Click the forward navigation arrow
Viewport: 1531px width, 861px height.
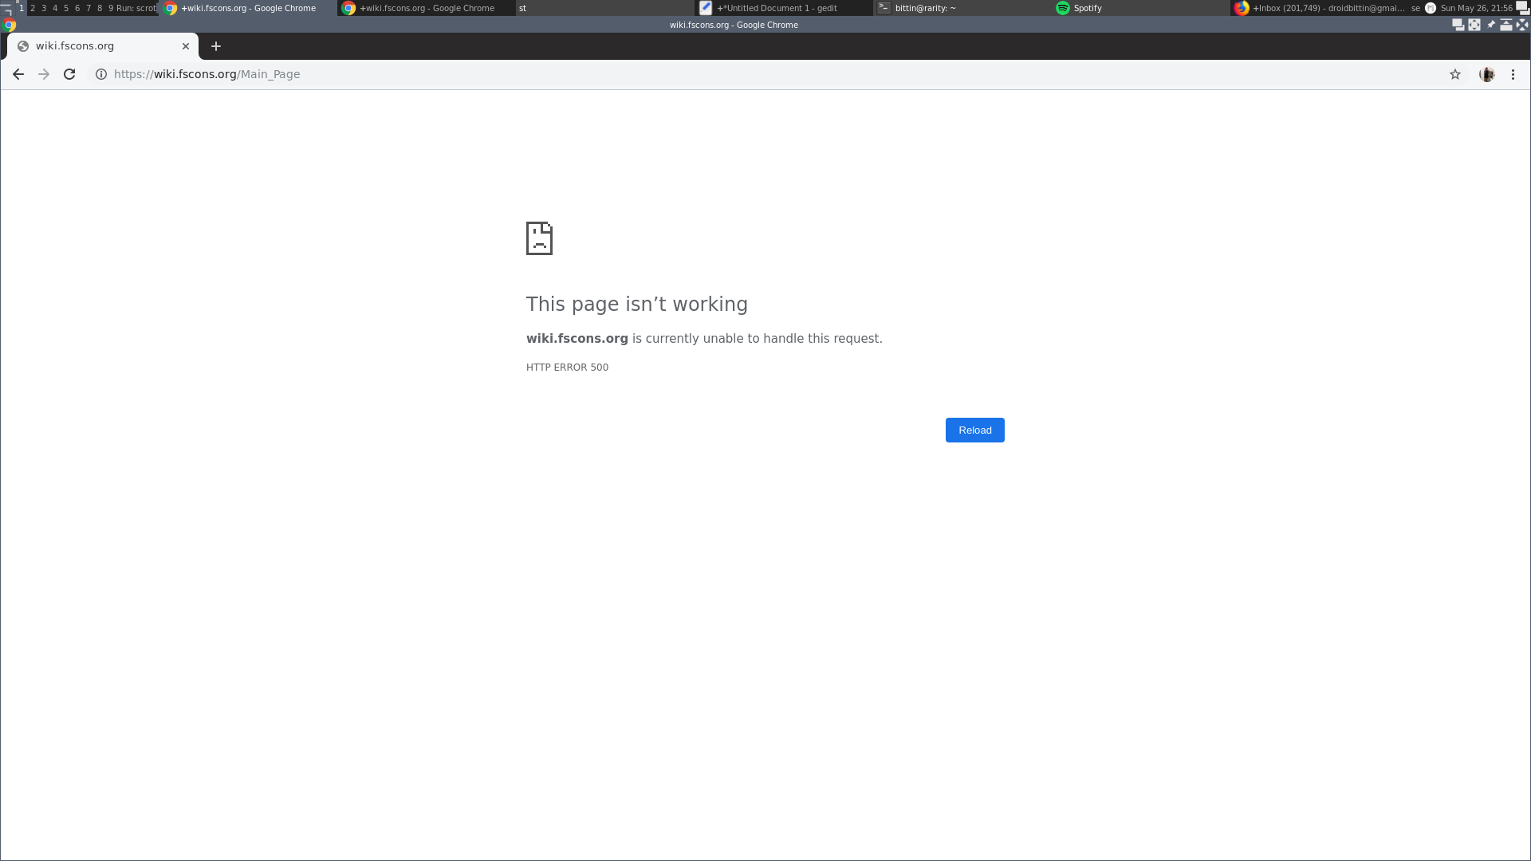(44, 74)
